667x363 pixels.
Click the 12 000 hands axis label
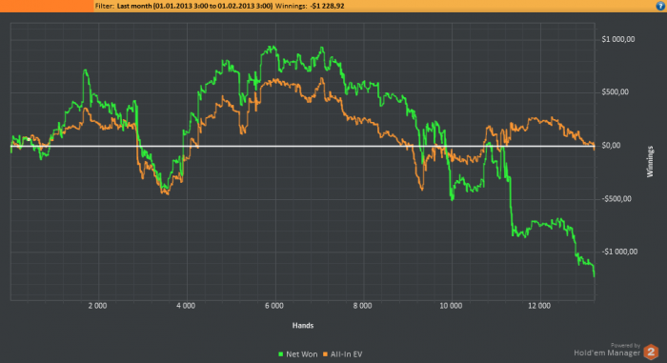539,306
